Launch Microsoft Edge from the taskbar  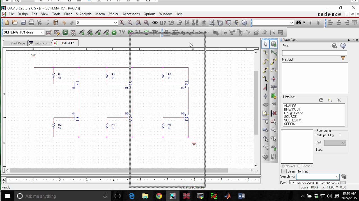pyautogui.click(x=132, y=196)
